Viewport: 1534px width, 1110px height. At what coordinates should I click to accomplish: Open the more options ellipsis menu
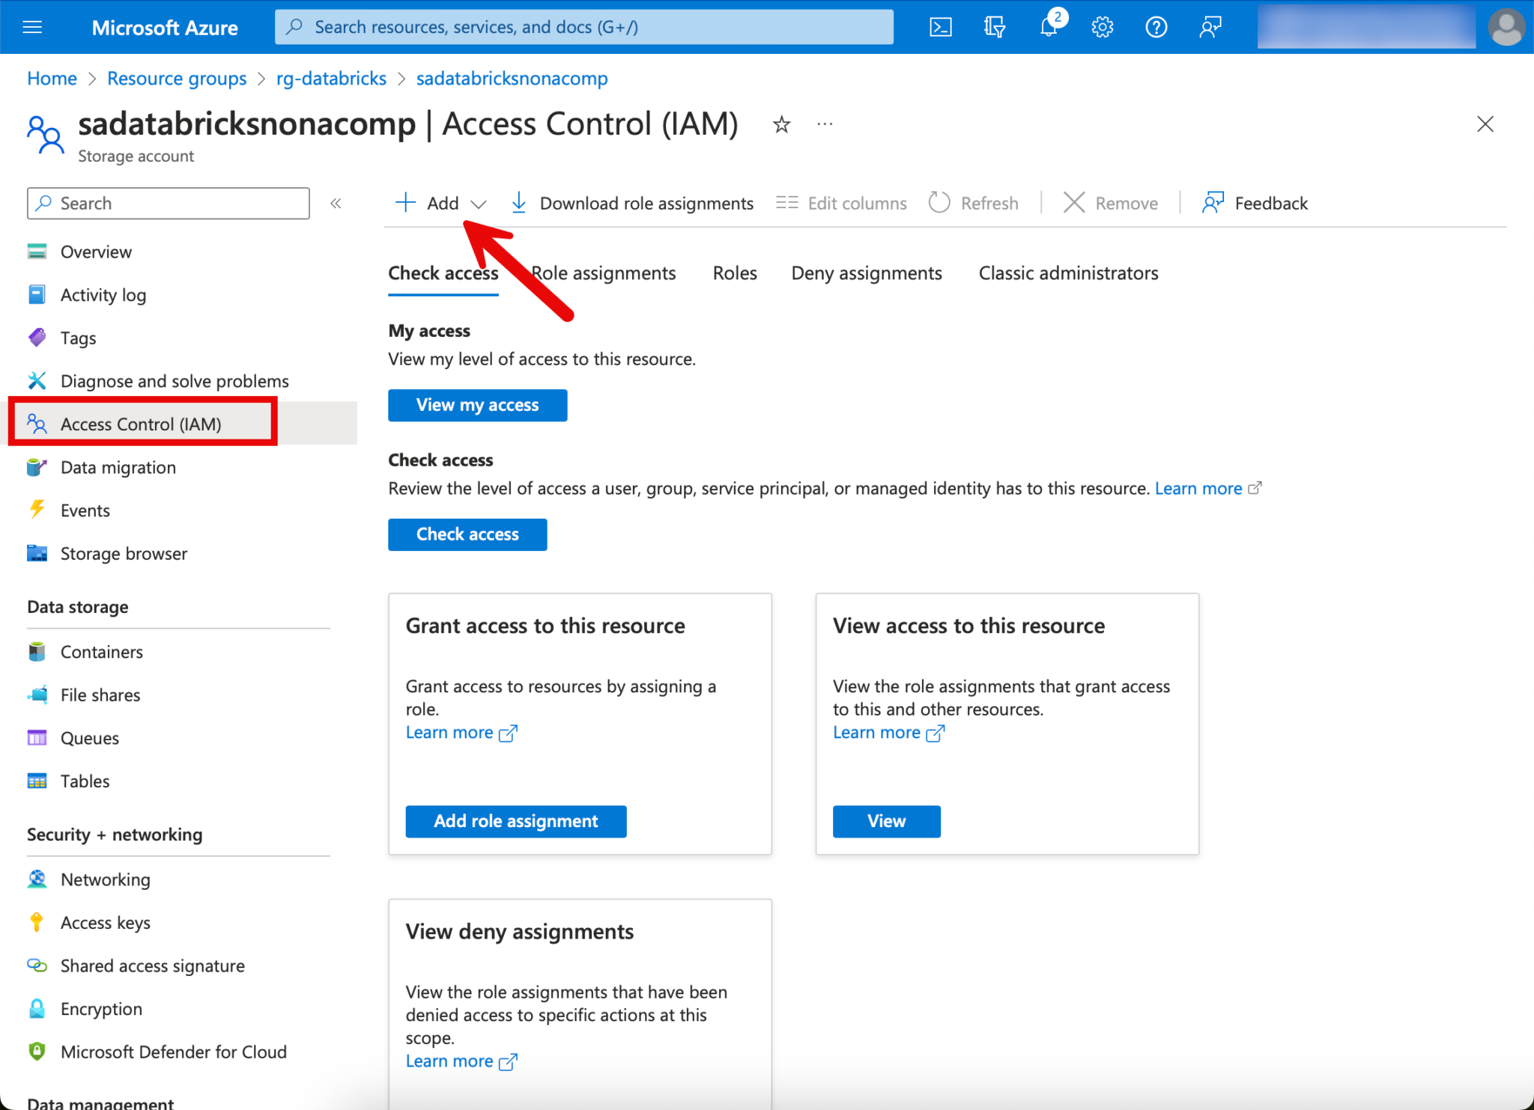click(x=825, y=124)
